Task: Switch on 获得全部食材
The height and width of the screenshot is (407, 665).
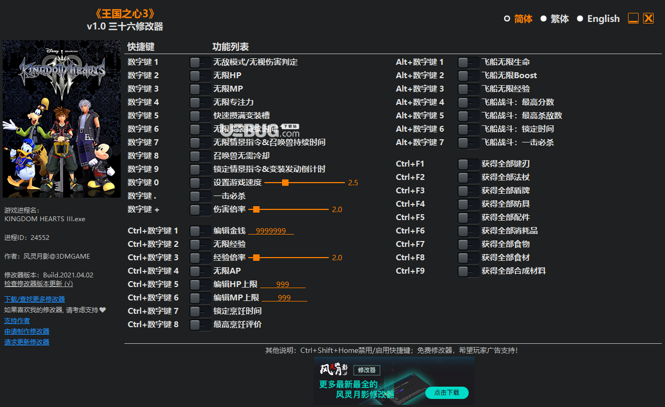Action: tap(469, 258)
